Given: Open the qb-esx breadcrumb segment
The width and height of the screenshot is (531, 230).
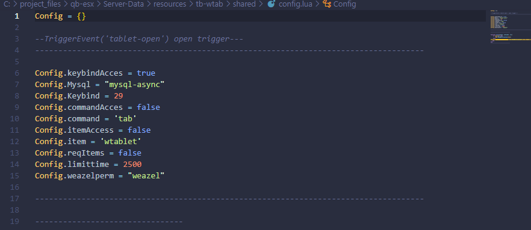Looking at the screenshot, I should 82,4.
